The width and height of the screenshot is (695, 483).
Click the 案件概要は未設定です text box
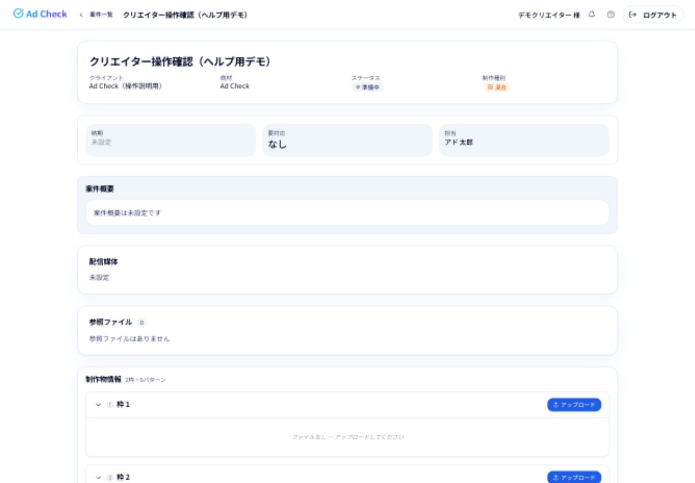347,213
